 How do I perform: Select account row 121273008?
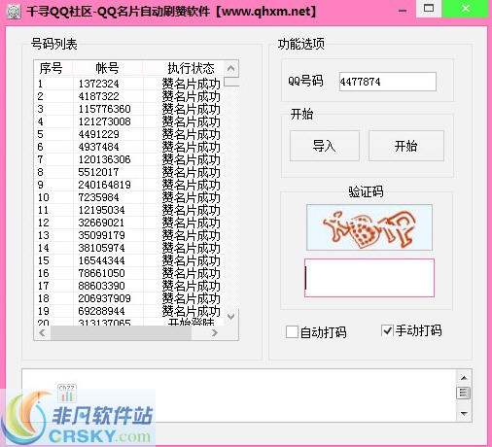(129, 121)
